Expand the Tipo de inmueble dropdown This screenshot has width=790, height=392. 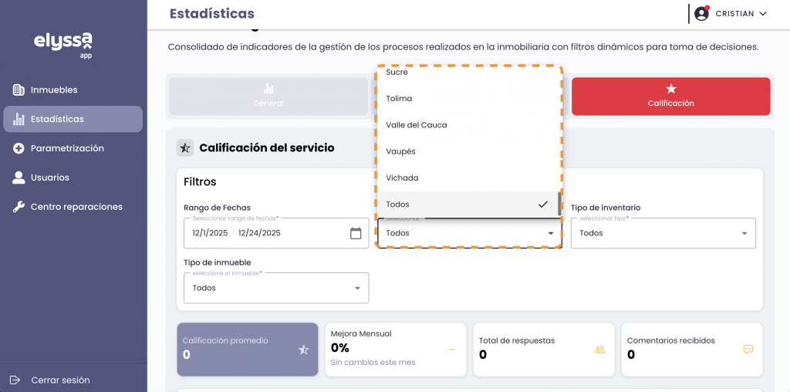[275, 288]
